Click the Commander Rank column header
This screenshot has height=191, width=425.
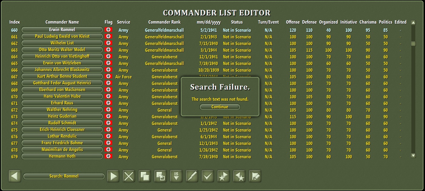pyautogui.click(x=164, y=22)
